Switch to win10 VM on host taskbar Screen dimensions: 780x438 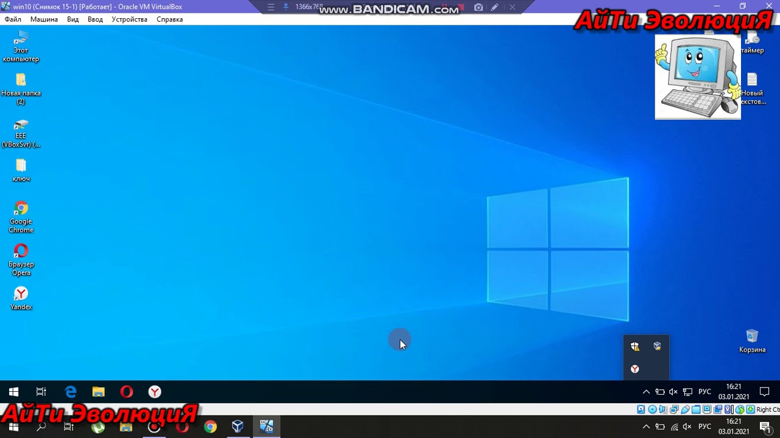(266, 427)
